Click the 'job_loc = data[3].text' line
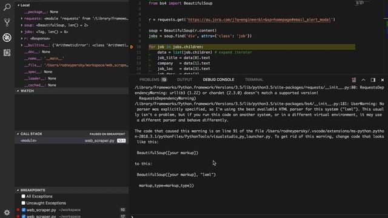This screenshot has height=218, width=388. (x=184, y=68)
